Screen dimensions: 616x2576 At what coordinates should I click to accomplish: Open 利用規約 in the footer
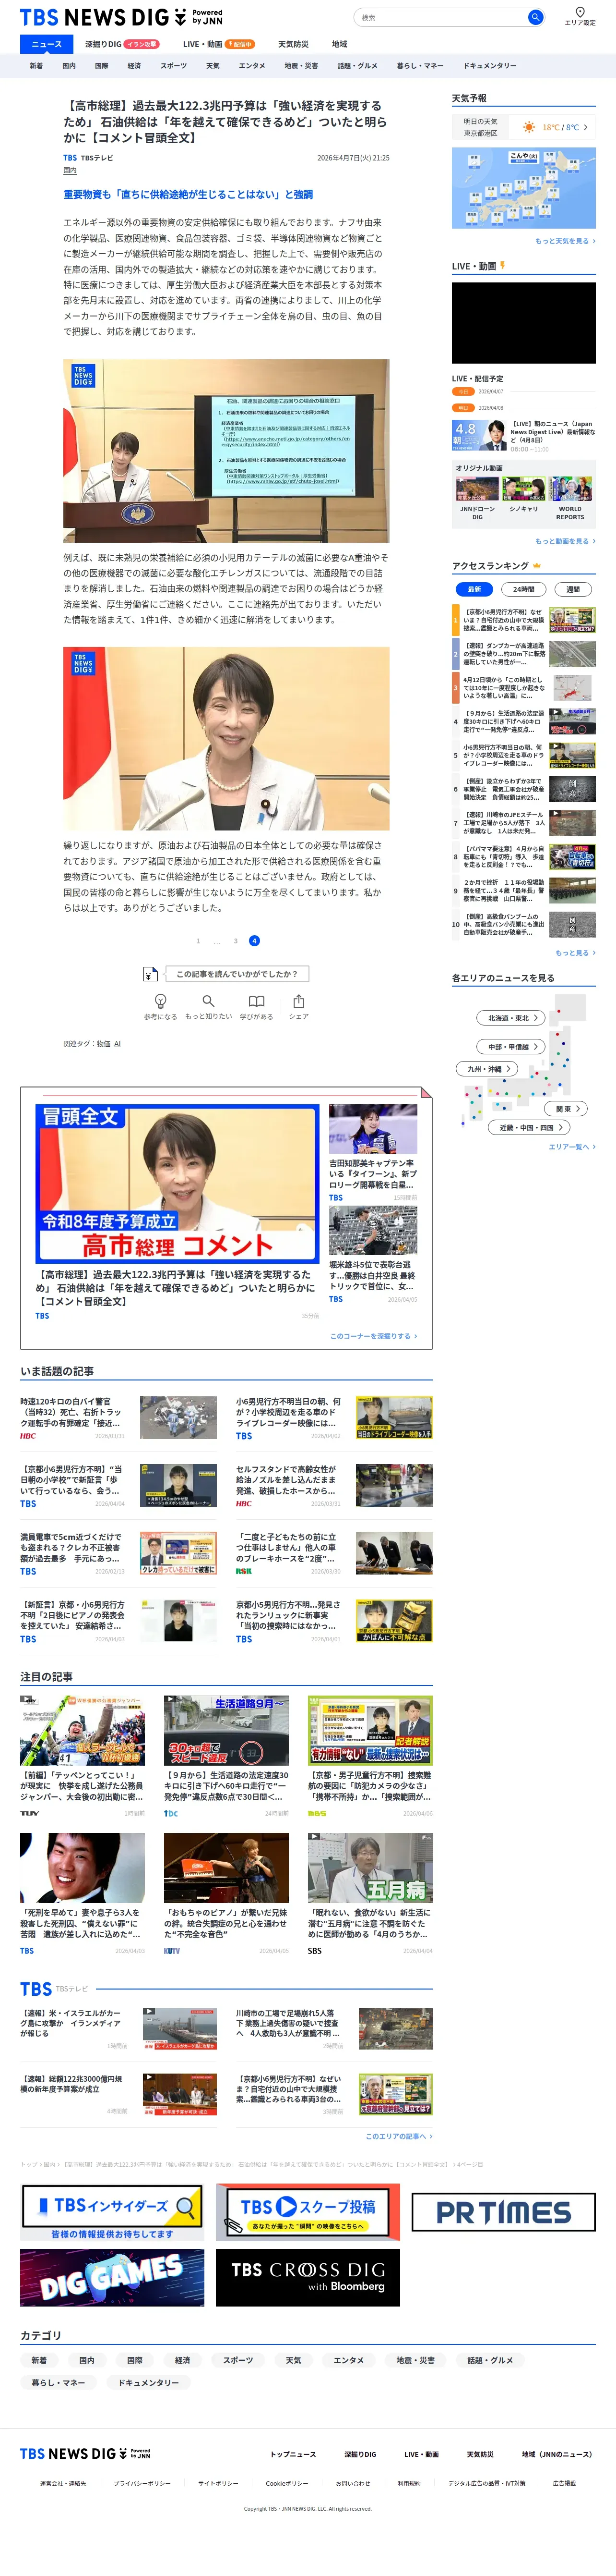click(409, 2483)
